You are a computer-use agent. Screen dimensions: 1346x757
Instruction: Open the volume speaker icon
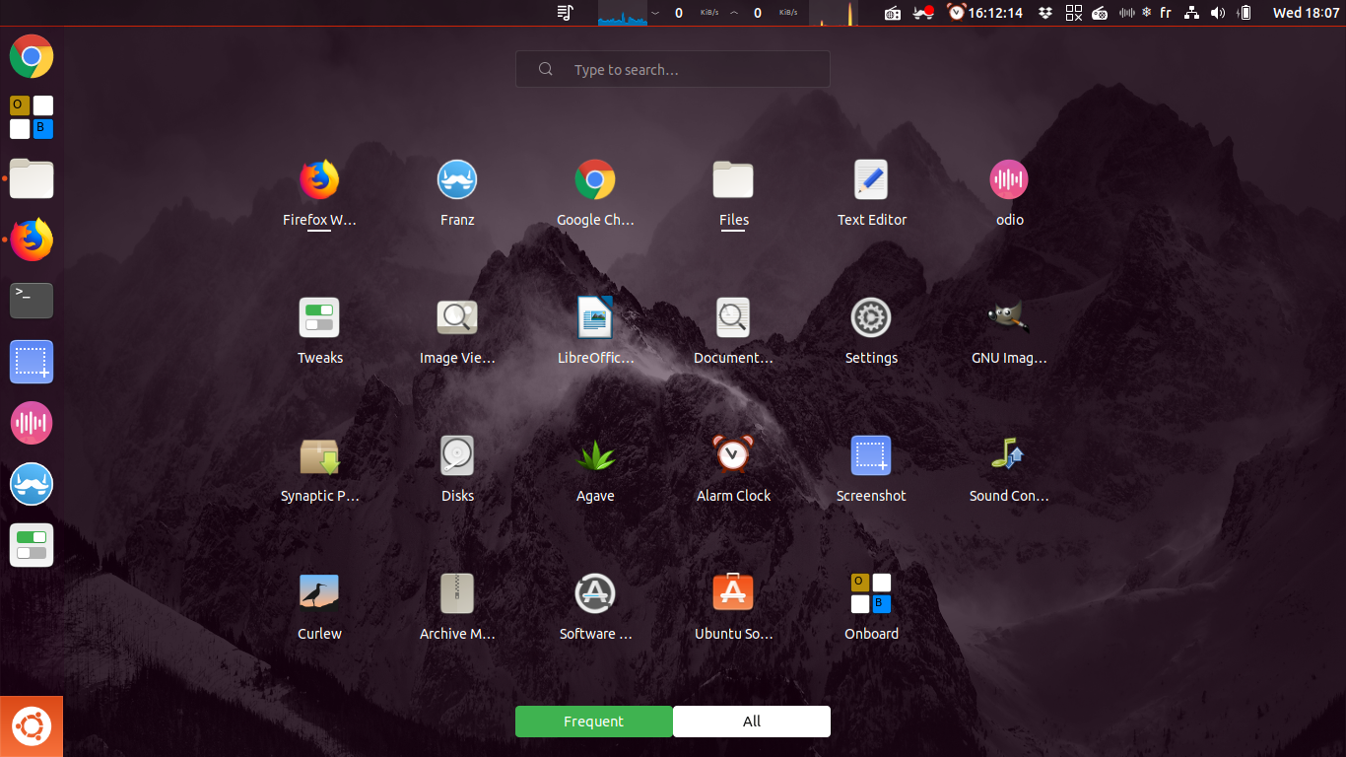pyautogui.click(x=1218, y=13)
